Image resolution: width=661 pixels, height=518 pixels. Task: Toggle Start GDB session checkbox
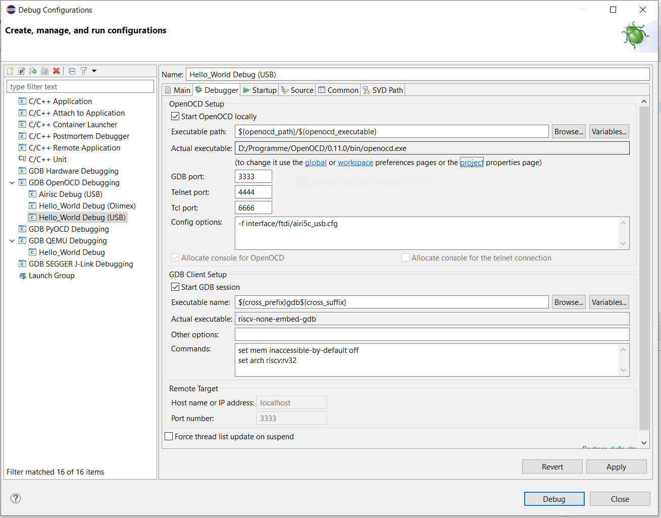[175, 287]
